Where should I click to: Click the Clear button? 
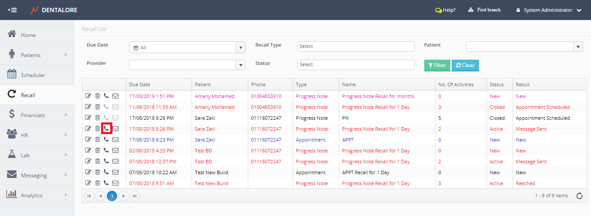pos(465,65)
